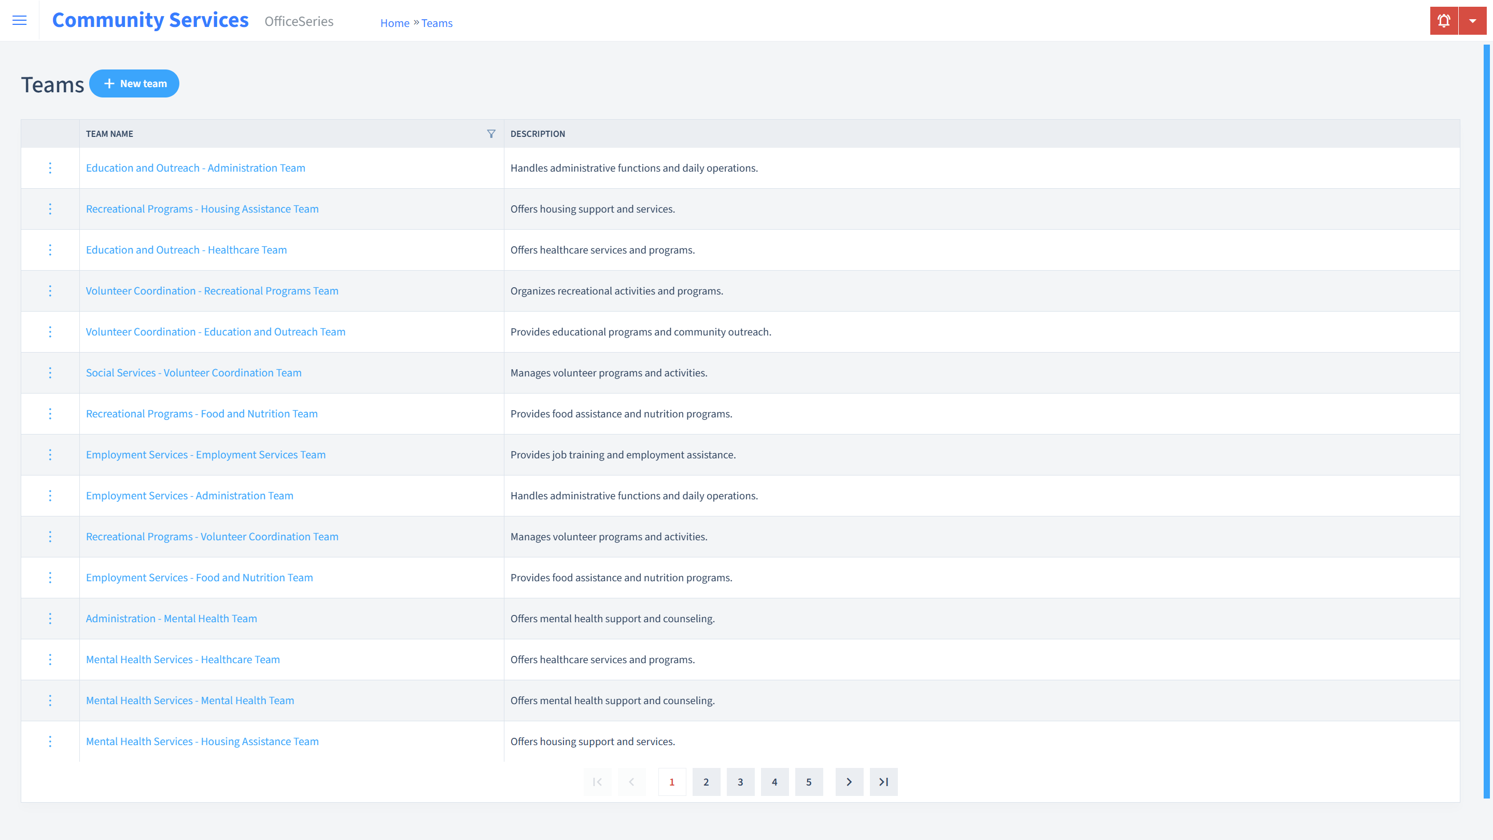Click the first page navigation arrow
This screenshot has width=1493, height=840.
point(598,781)
